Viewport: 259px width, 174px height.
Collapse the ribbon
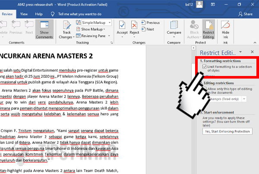pos(255,43)
